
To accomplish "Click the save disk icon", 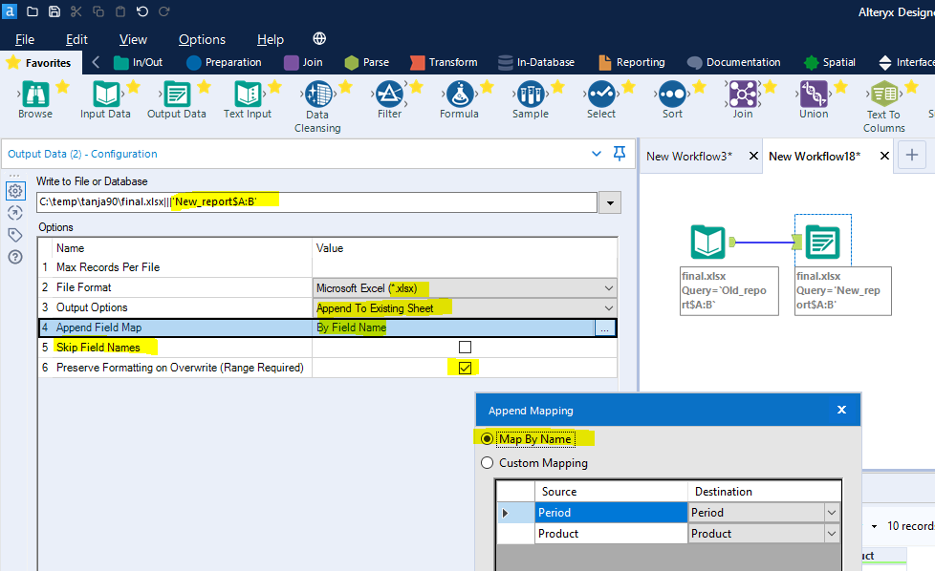I will [54, 11].
